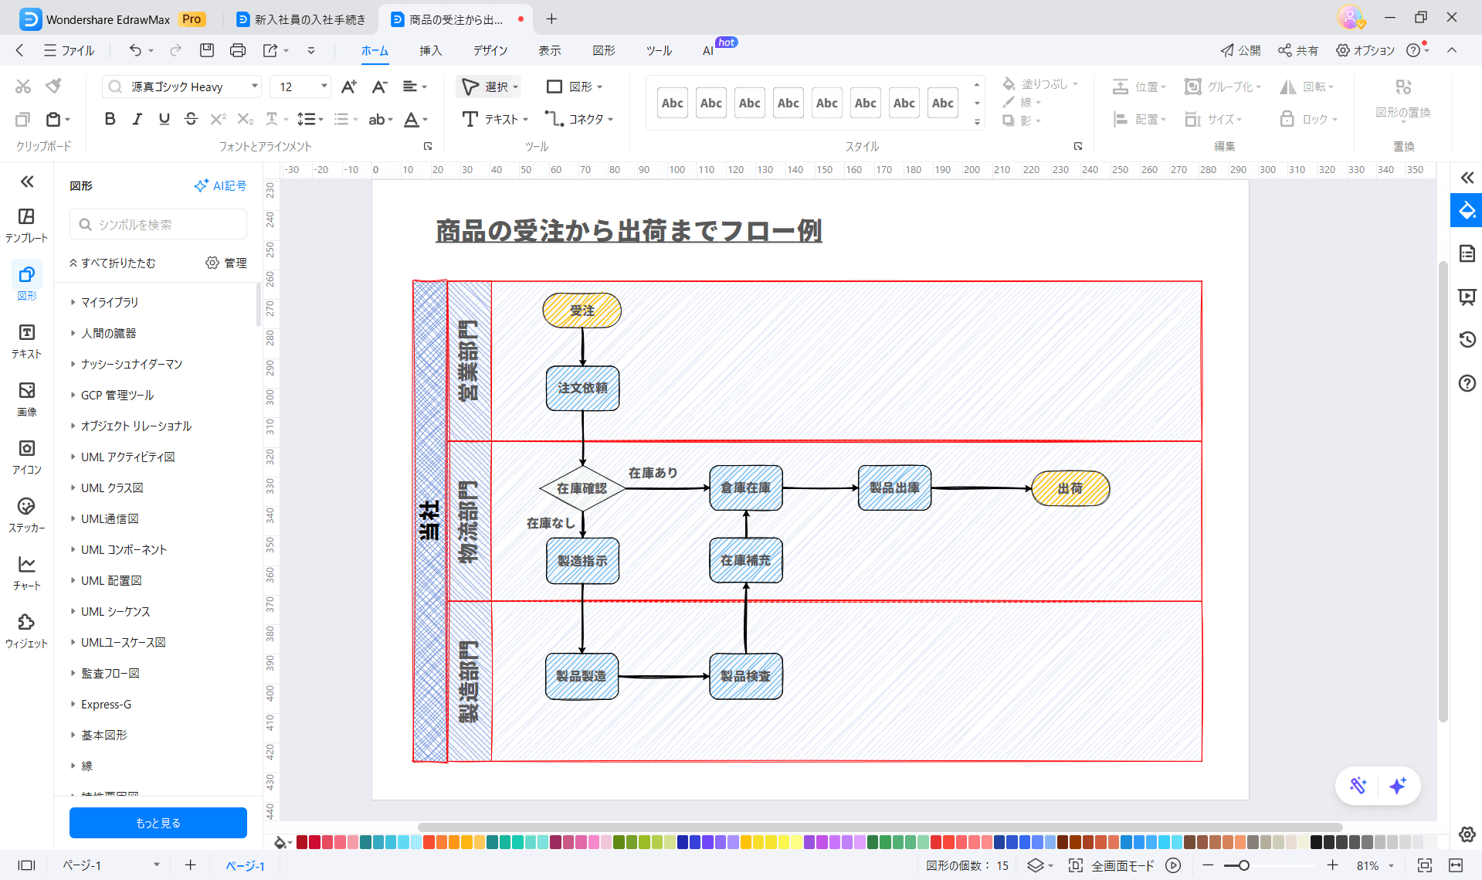Select the Format Painter icon

(53, 87)
